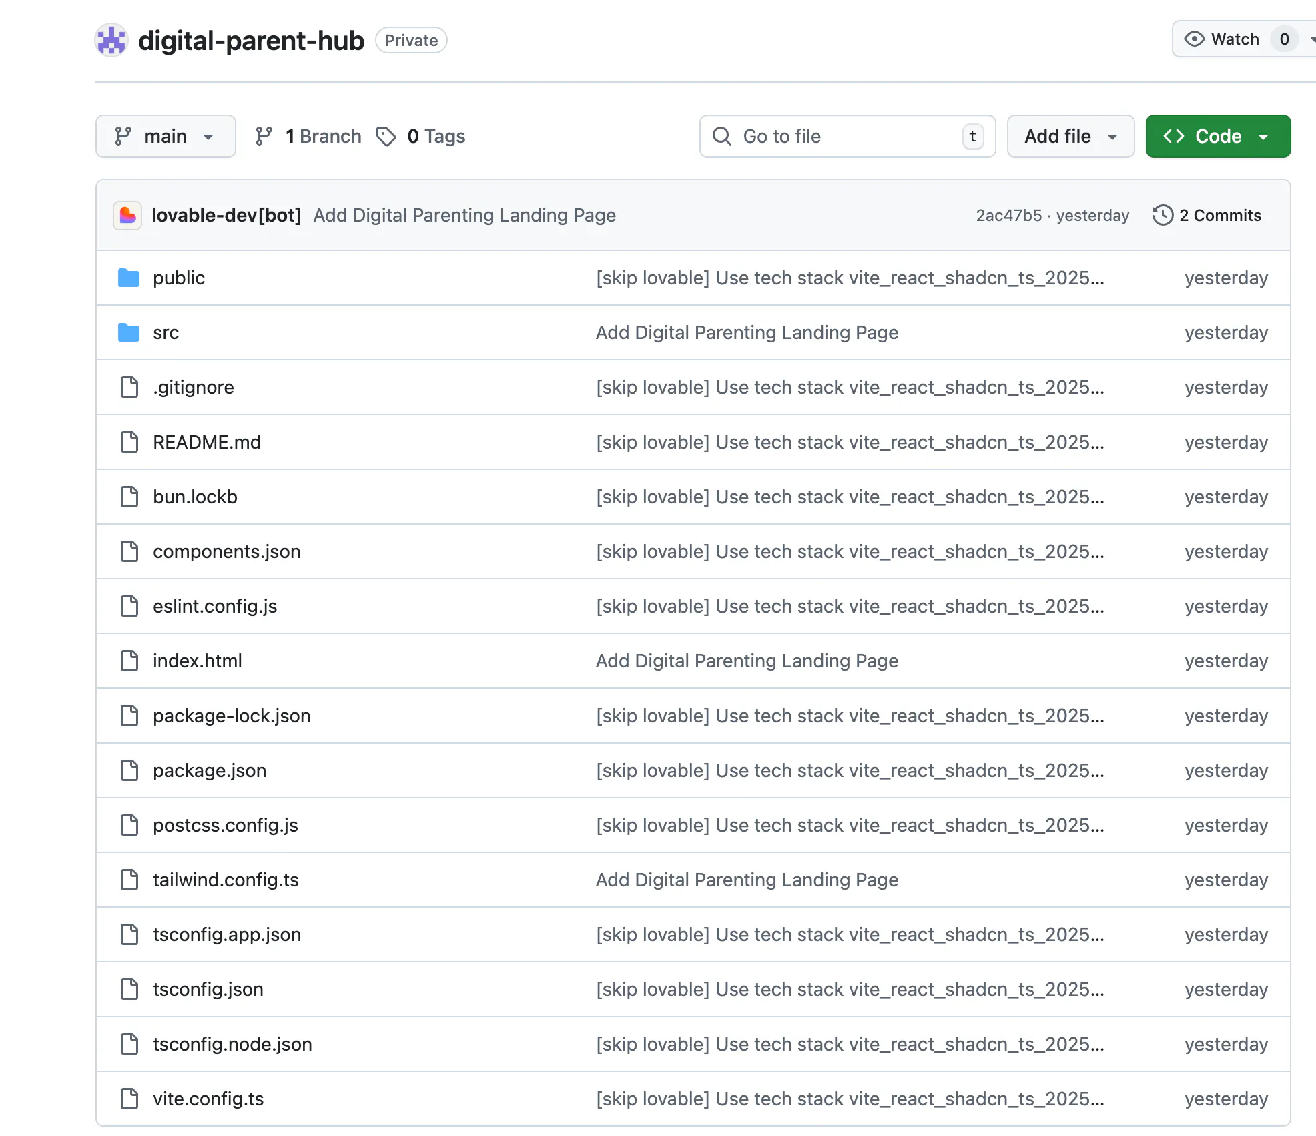The height and width of the screenshot is (1136, 1316).
Task: Open the digital-parent-hub repository title
Action: point(251,41)
